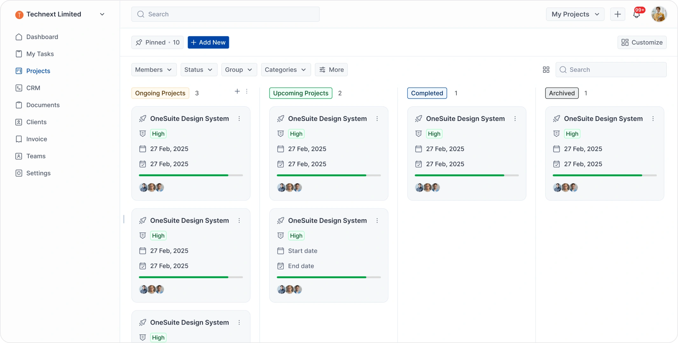Focus the projects Search field beside grid icon
The height and width of the screenshot is (343, 678).
click(x=611, y=70)
